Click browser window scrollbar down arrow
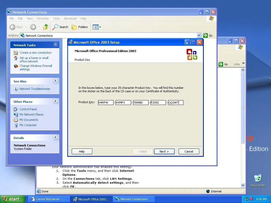The image size is (271, 203). click(x=243, y=185)
